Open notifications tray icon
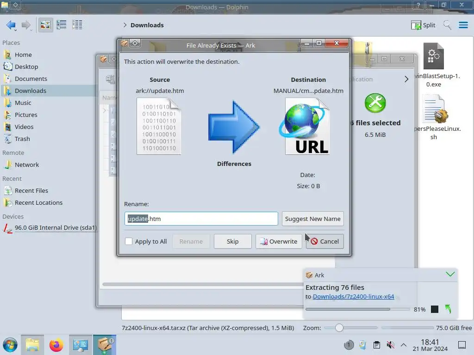This screenshot has height=355, width=474. tap(349, 345)
